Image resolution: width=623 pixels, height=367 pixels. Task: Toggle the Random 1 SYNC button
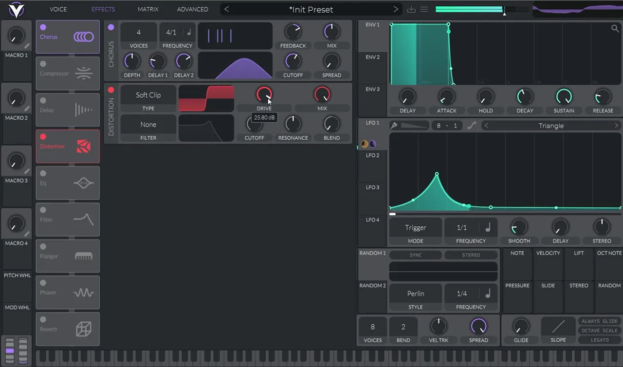[416, 255]
